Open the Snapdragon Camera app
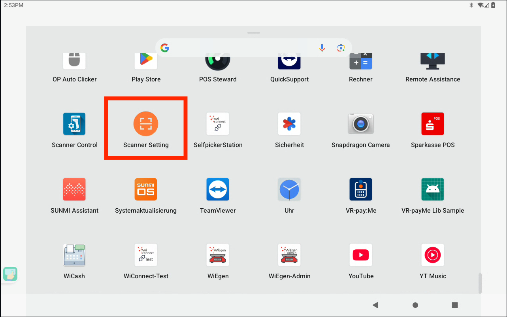Viewport: 507px width, 317px height. [361, 124]
